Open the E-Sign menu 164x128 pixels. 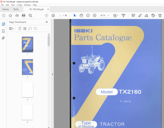[19, 5]
